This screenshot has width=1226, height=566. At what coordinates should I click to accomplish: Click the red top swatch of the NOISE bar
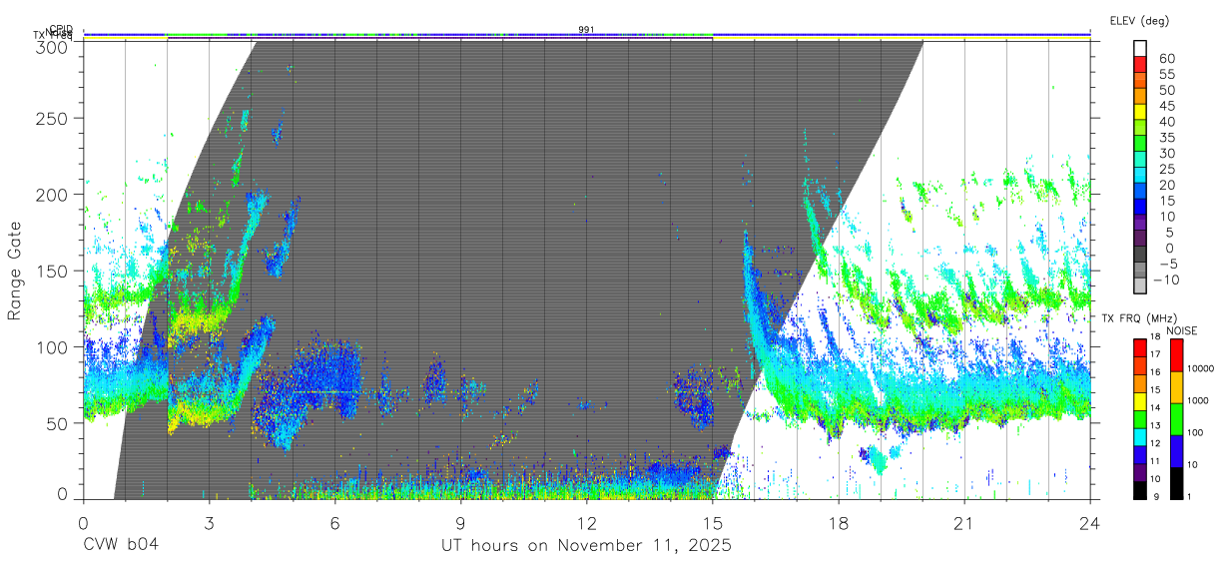click(1176, 355)
